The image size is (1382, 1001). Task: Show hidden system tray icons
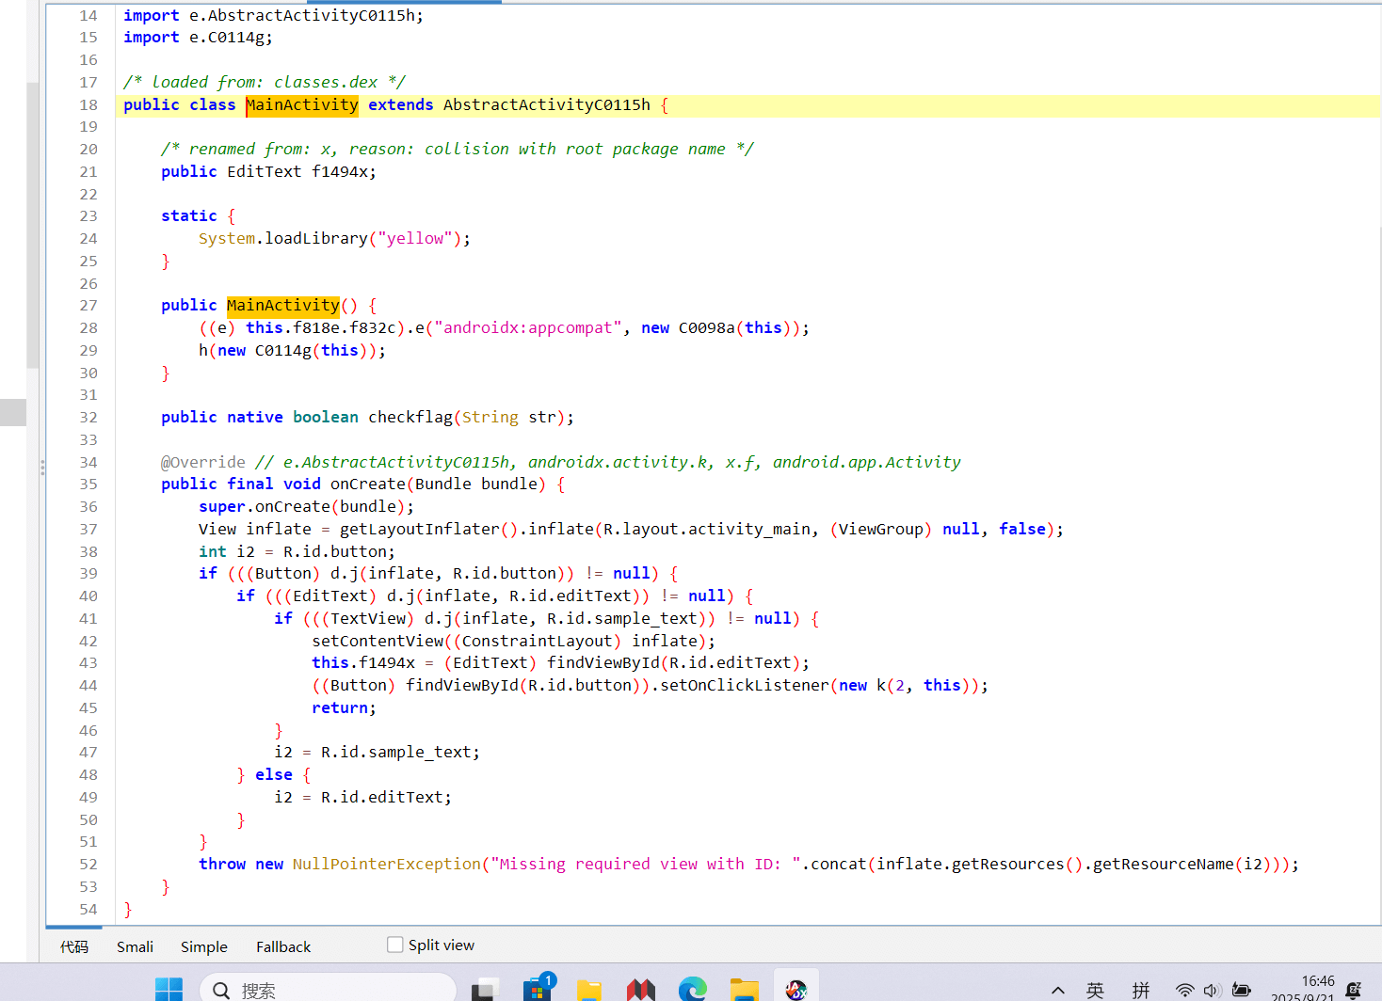1058,990
